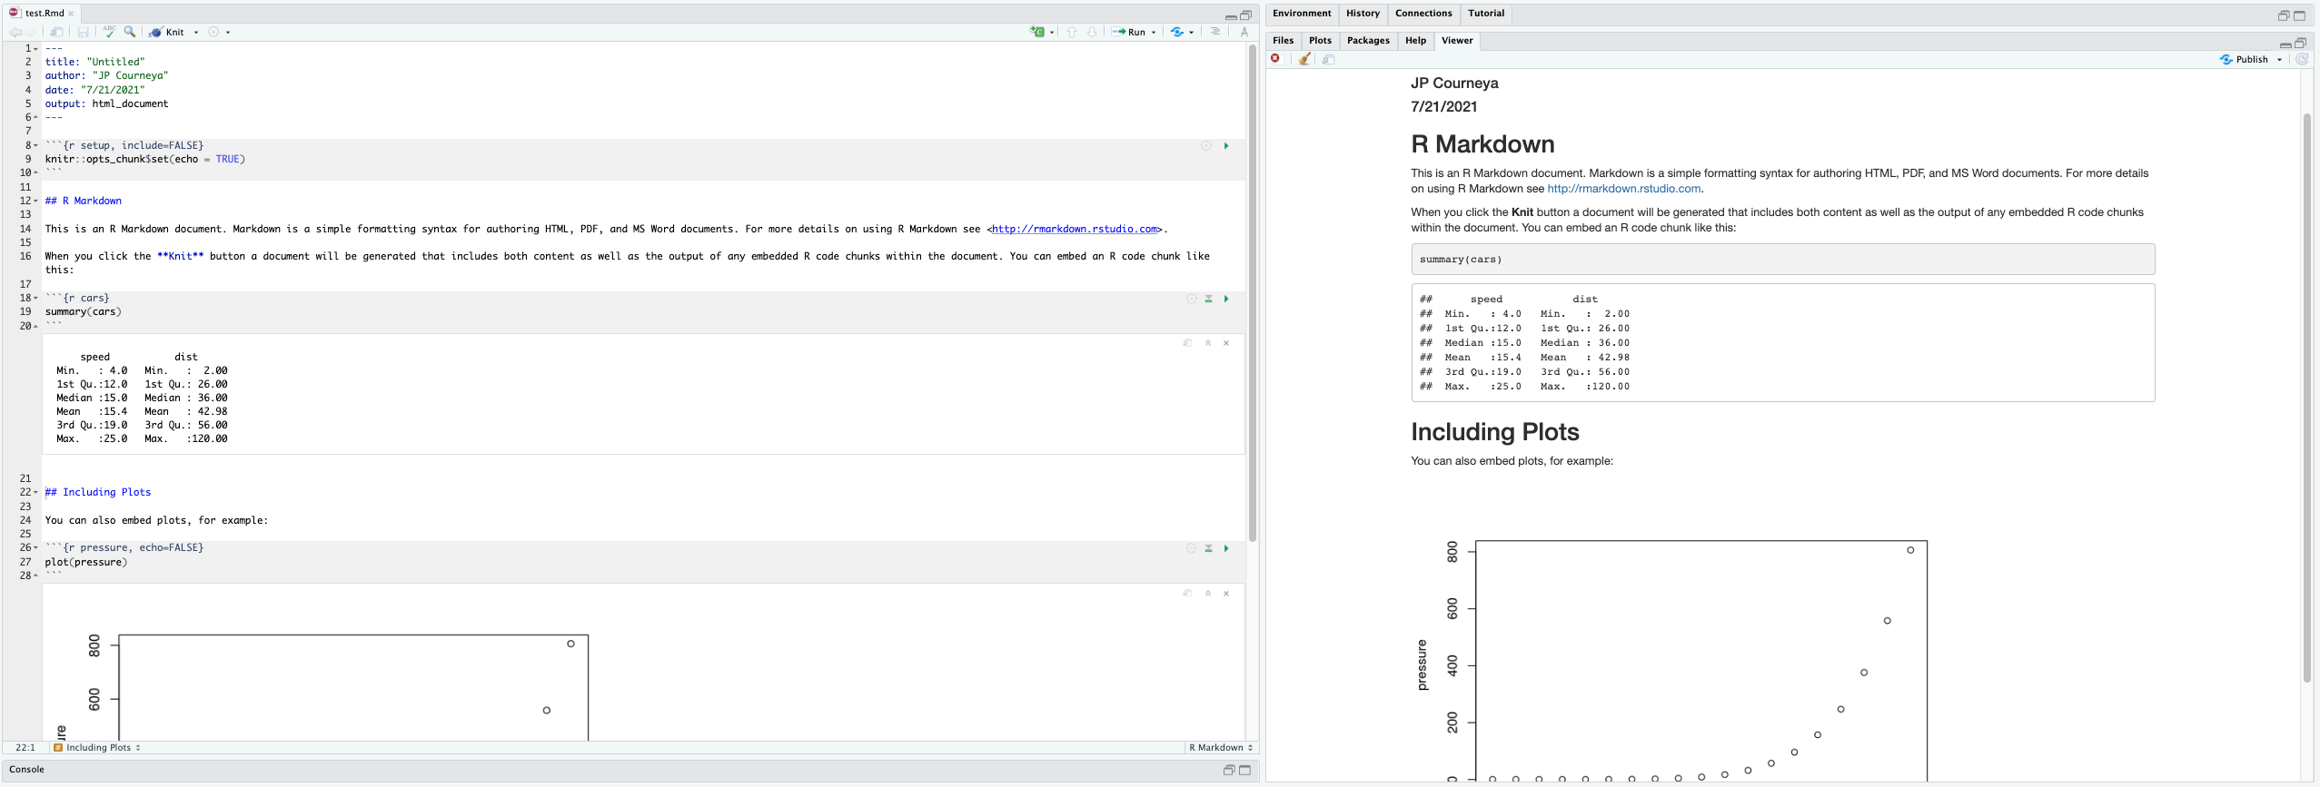Toggle fold on line 12 R Markdown heading

tap(35, 202)
